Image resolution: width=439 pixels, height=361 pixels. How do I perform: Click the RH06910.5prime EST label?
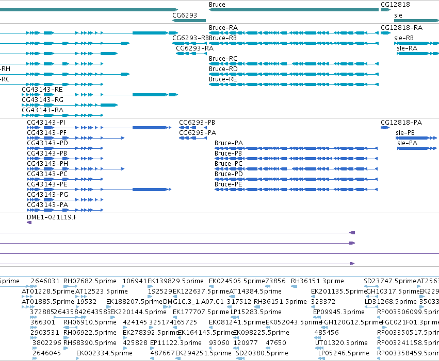pos(90,322)
